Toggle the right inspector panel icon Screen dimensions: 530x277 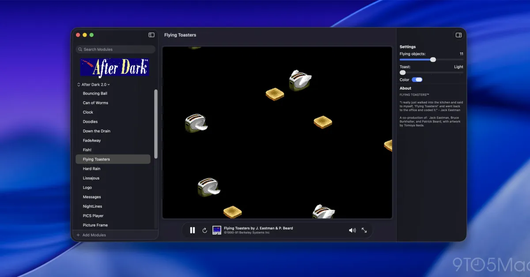pyautogui.click(x=458, y=35)
